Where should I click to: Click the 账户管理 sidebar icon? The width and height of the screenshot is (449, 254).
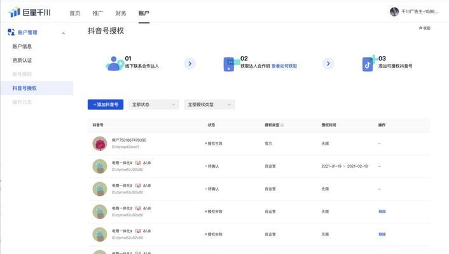(11, 32)
